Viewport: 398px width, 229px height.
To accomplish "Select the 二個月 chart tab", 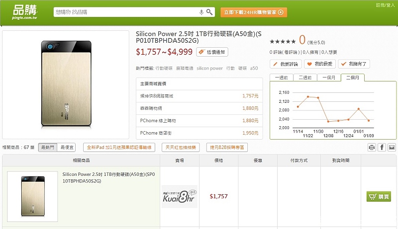I will coord(353,77).
